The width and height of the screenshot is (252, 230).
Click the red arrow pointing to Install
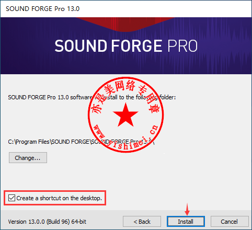(x=187, y=210)
